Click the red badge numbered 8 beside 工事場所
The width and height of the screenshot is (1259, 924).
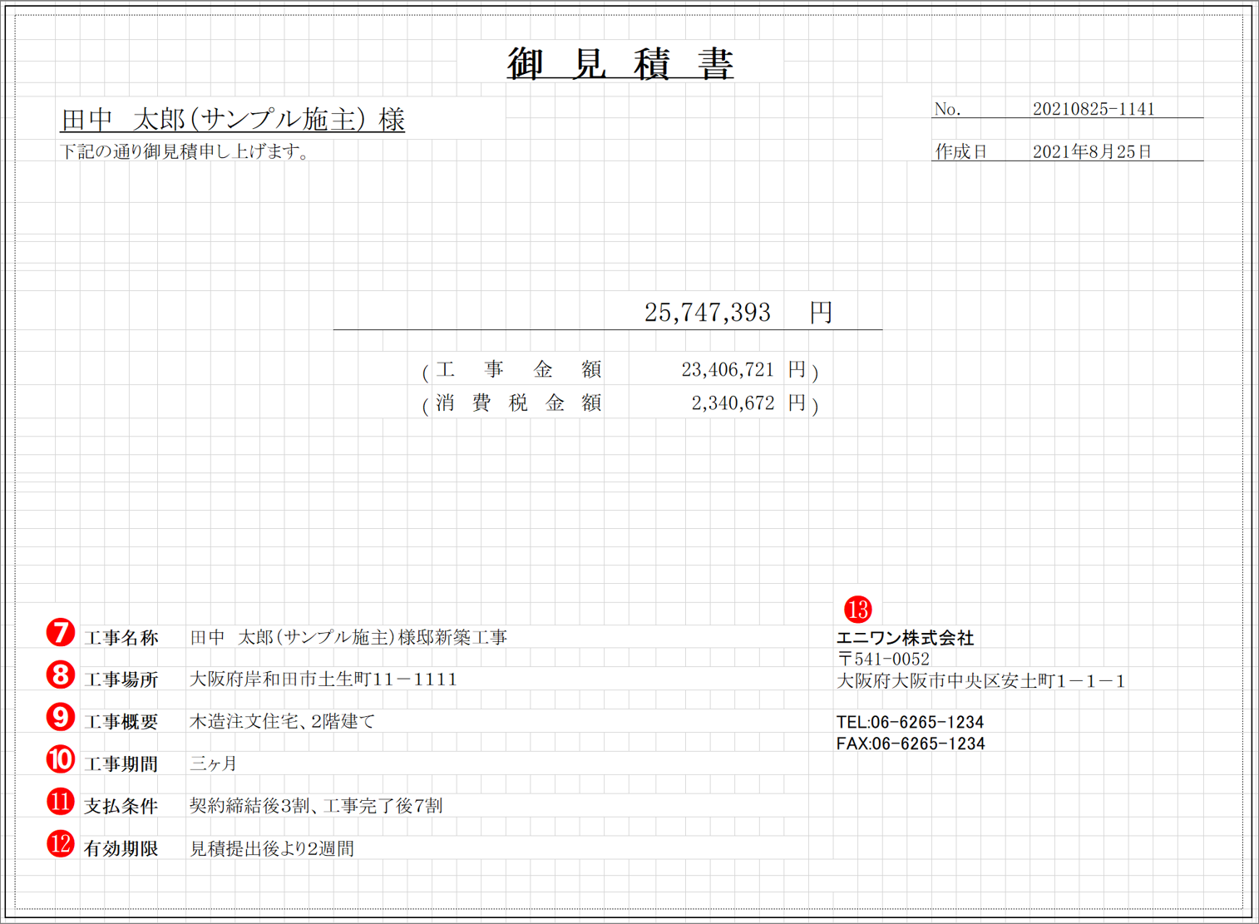tap(59, 675)
